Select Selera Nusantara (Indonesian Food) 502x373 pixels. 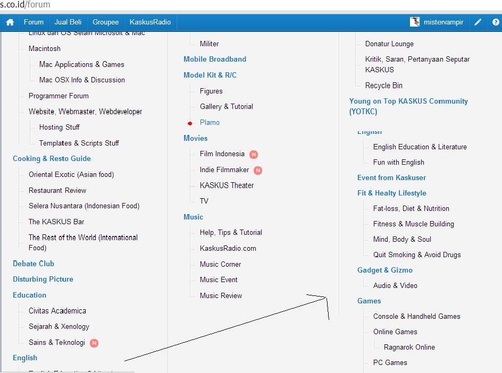(84, 206)
